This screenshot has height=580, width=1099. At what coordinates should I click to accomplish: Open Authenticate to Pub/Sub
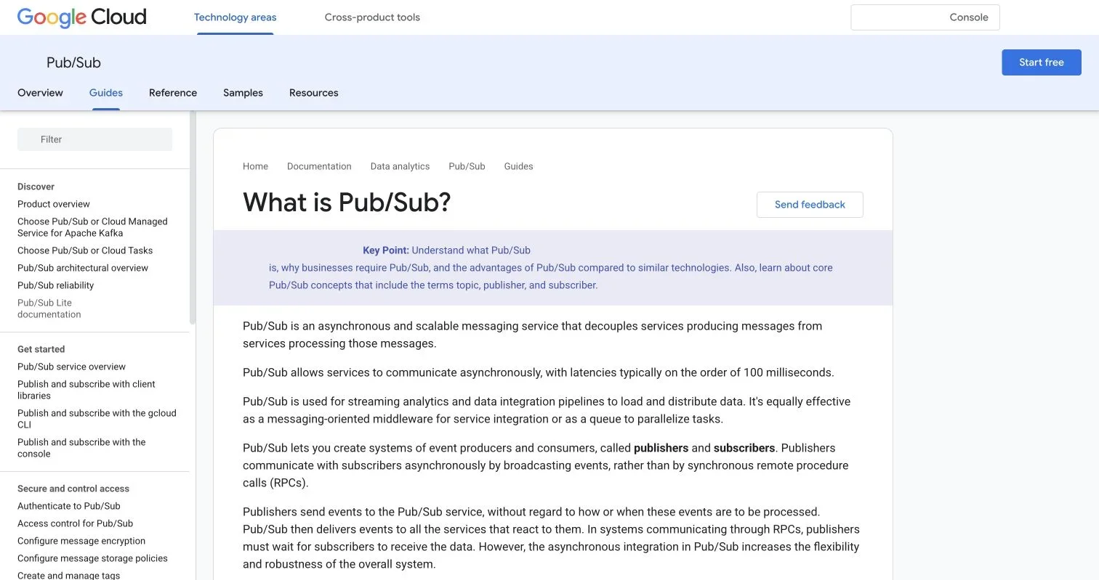pyautogui.click(x=69, y=506)
